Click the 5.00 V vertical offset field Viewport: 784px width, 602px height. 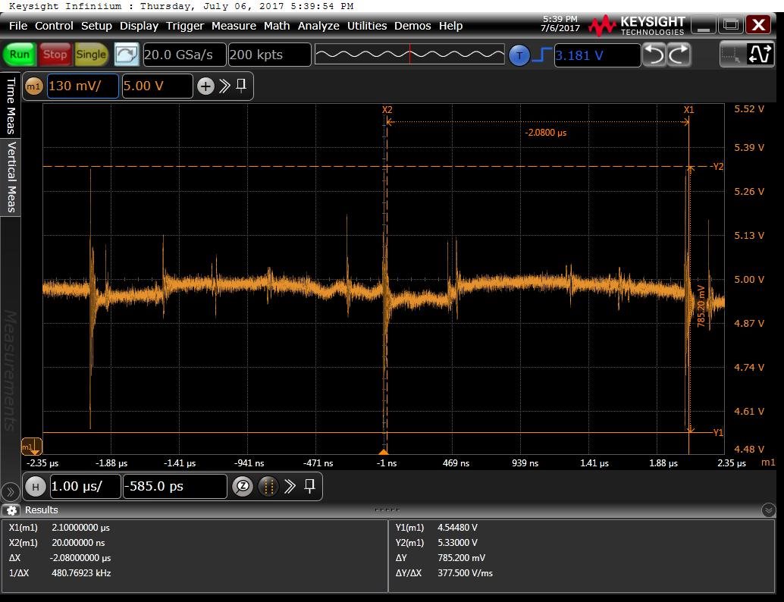(x=157, y=86)
